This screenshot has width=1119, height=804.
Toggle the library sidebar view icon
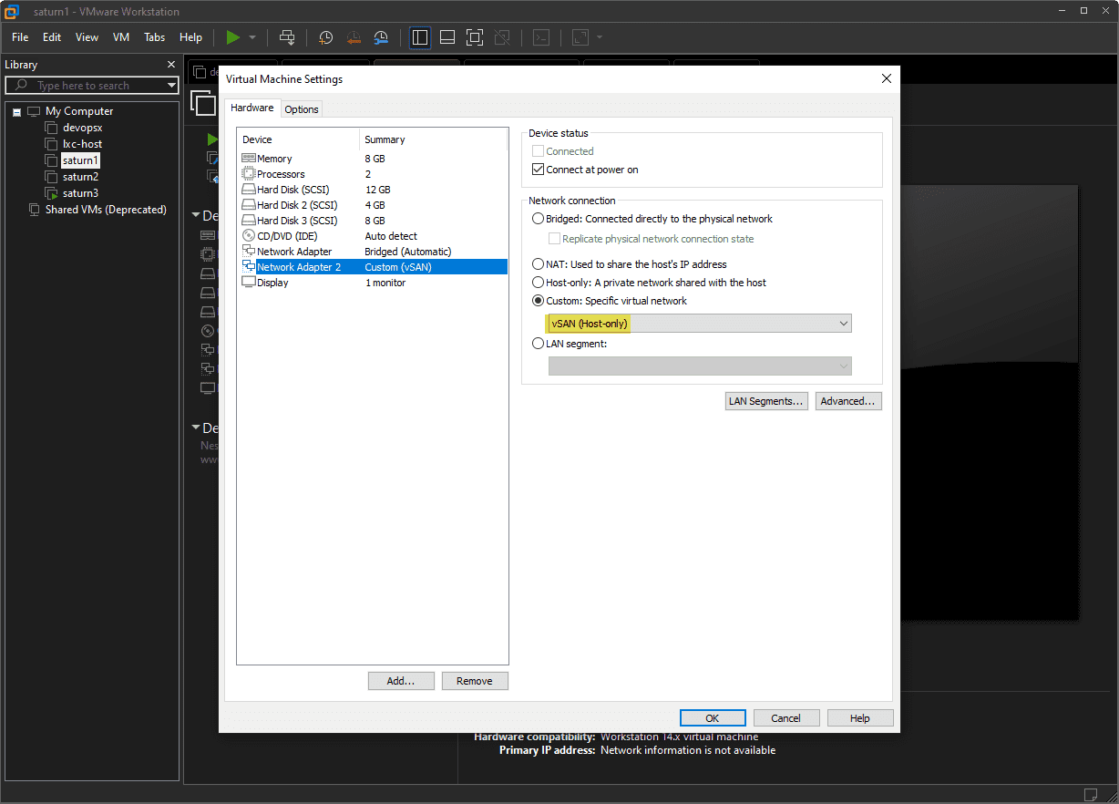pyautogui.click(x=420, y=37)
